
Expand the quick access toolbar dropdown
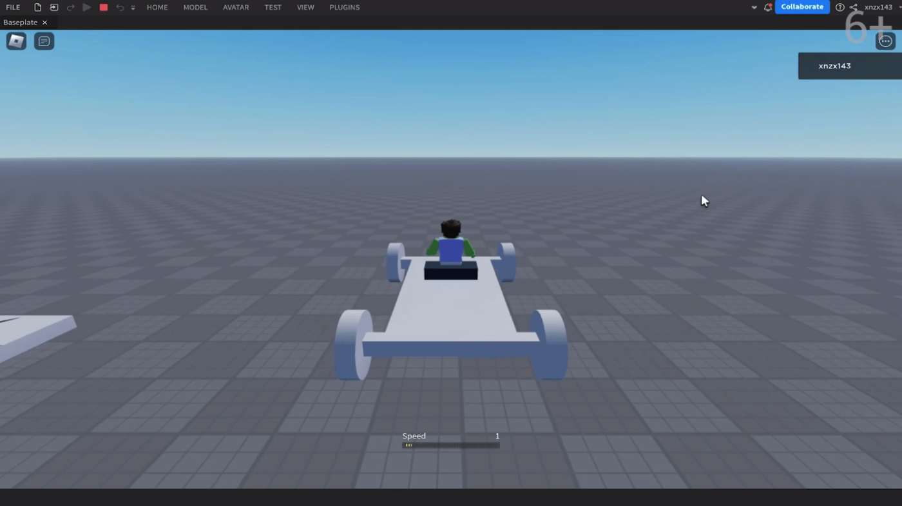[133, 8]
